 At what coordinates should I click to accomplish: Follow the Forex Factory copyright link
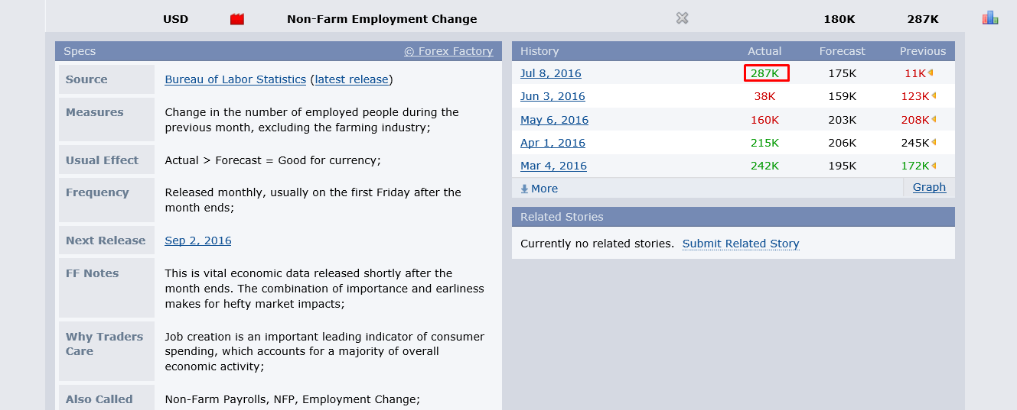448,51
